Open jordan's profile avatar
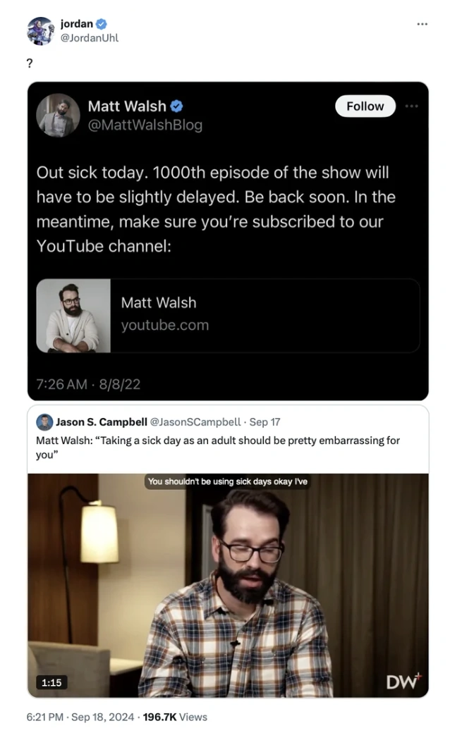The image size is (474, 733). 41,31
